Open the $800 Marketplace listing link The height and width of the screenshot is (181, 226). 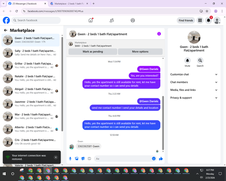tap(93, 46)
